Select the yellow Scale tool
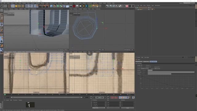Screen dimensions: 197x111 [16, 6]
